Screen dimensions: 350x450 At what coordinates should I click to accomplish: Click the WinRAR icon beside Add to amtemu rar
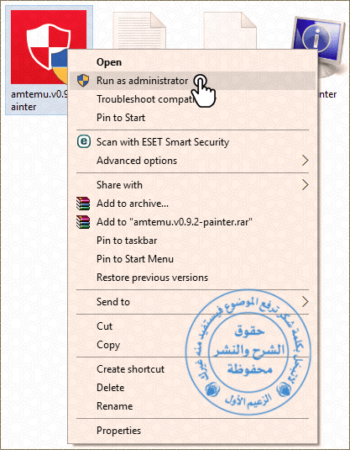coord(83,222)
